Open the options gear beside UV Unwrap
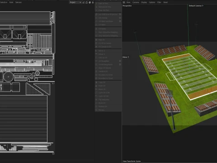 tap(120, 18)
